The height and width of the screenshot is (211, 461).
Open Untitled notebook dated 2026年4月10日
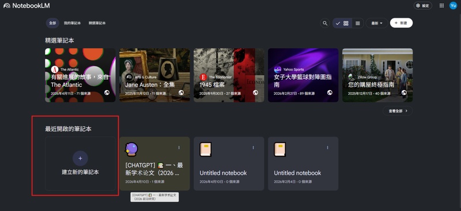click(x=229, y=163)
